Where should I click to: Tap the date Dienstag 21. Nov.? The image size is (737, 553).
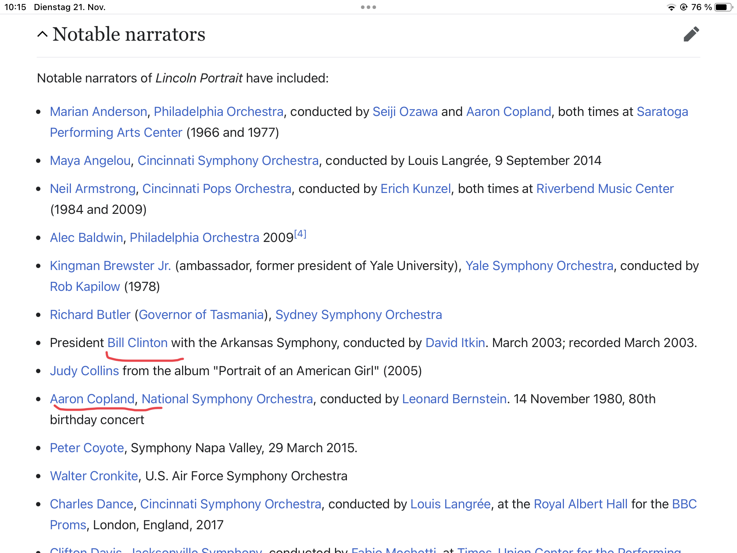tap(69, 7)
